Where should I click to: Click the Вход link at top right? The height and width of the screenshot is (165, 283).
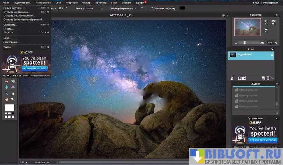pos(256,2)
